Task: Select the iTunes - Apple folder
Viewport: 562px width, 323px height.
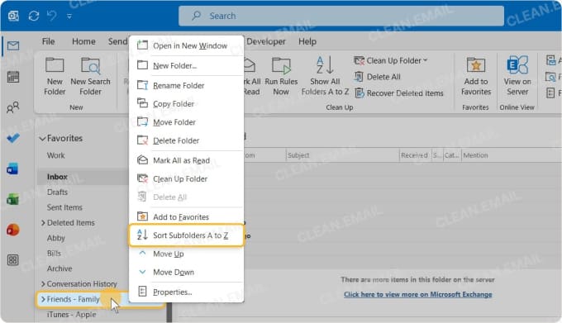Action: [x=71, y=315]
